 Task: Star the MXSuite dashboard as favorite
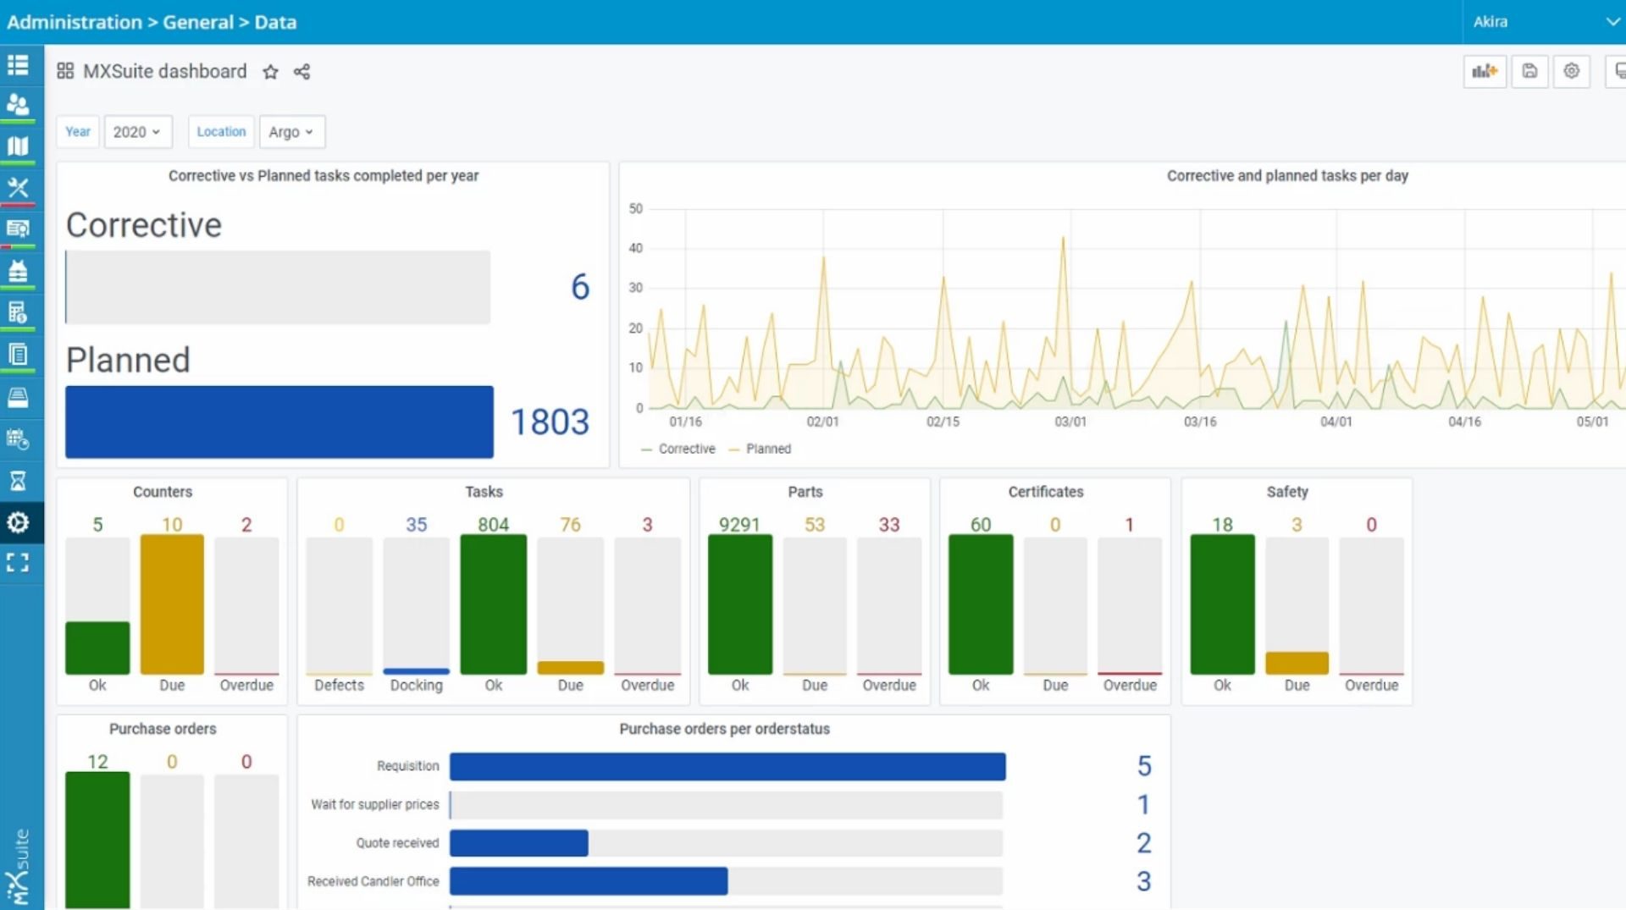click(x=270, y=72)
